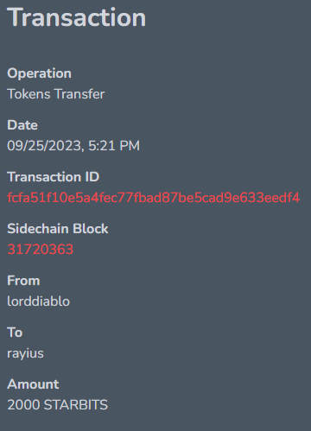Select the Operation field label

pyautogui.click(x=39, y=73)
